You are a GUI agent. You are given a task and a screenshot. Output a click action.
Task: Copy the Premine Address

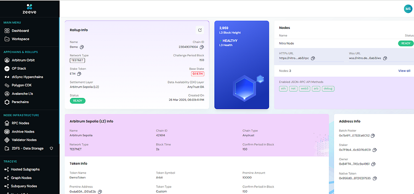100,192
